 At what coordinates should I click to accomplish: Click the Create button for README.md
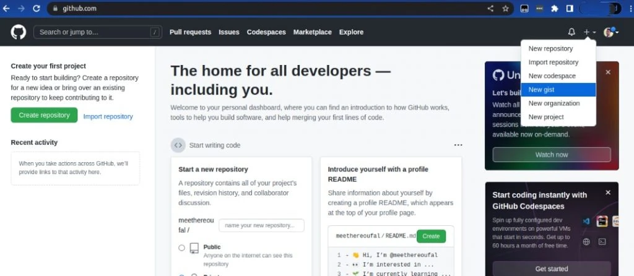[431, 236]
